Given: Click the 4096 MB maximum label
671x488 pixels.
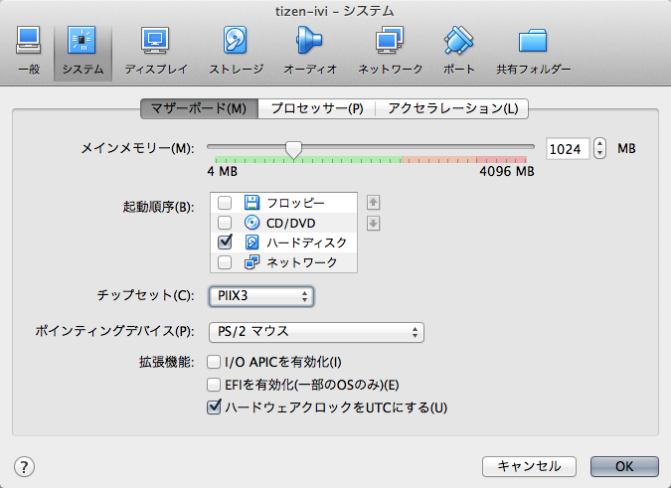Looking at the screenshot, I should coord(507,172).
